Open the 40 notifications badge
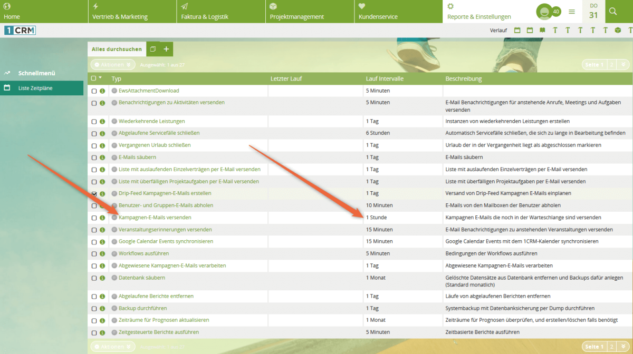 [x=556, y=12]
